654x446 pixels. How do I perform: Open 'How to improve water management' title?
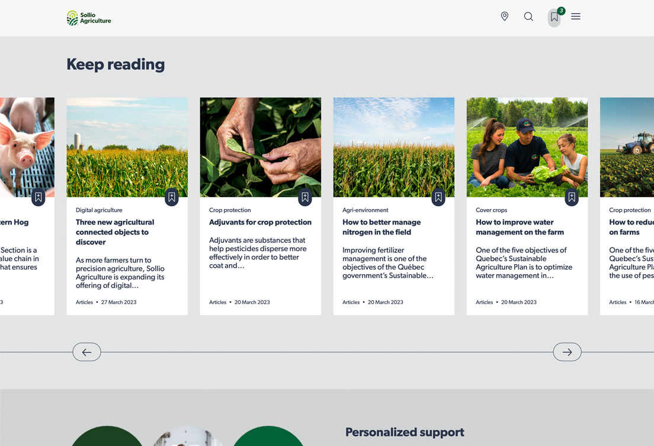tap(520, 227)
